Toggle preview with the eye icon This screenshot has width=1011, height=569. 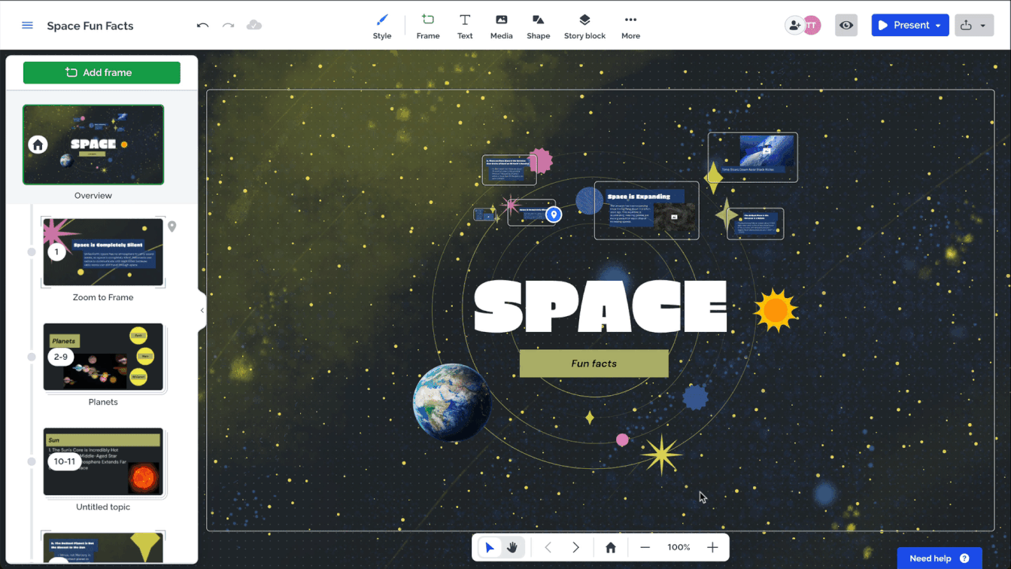(x=846, y=26)
